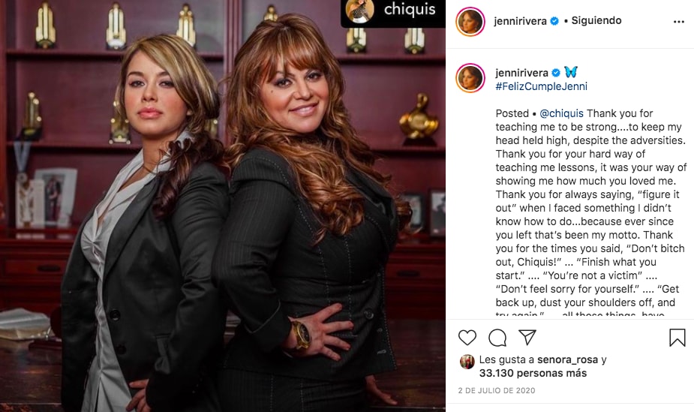Screen dimensions: 694x412
Task: Click the jennirivera avatar beside the caption
Action: tap(470, 78)
